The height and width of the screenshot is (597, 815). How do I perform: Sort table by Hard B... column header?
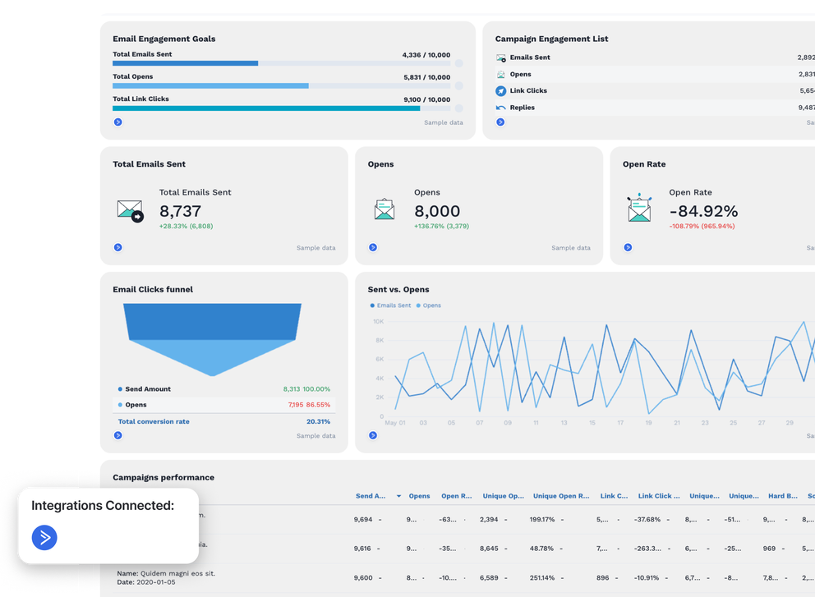[783, 496]
